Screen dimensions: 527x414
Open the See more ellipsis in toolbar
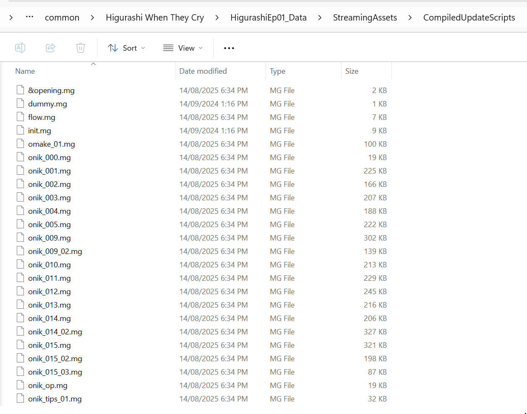tap(229, 48)
